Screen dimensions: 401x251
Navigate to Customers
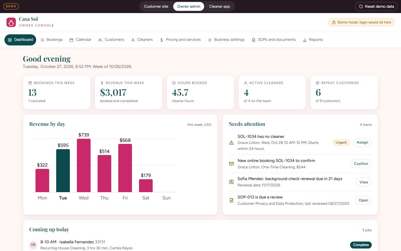pos(111,39)
